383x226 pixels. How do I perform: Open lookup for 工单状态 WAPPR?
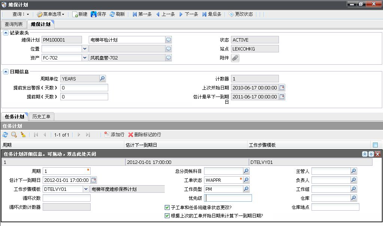246,180
